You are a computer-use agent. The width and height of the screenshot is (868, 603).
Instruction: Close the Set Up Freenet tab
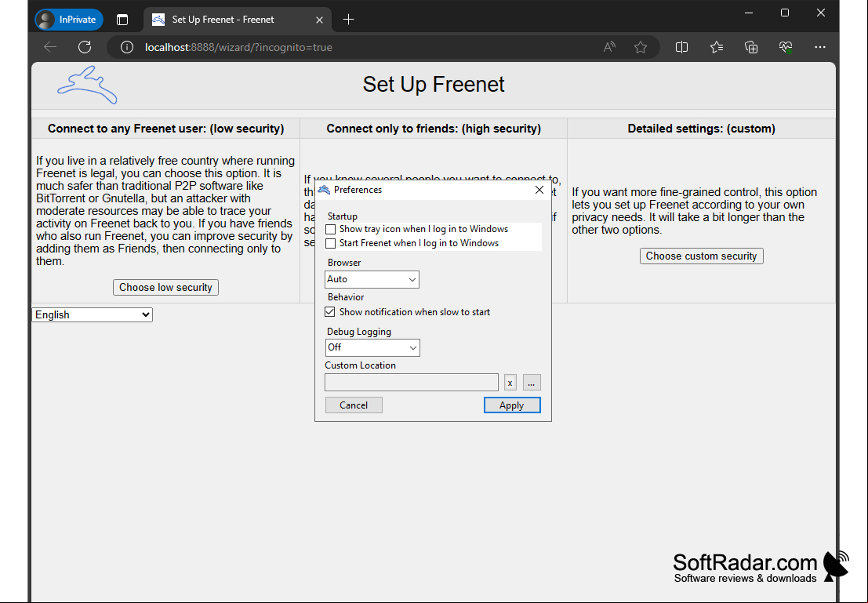[319, 20]
